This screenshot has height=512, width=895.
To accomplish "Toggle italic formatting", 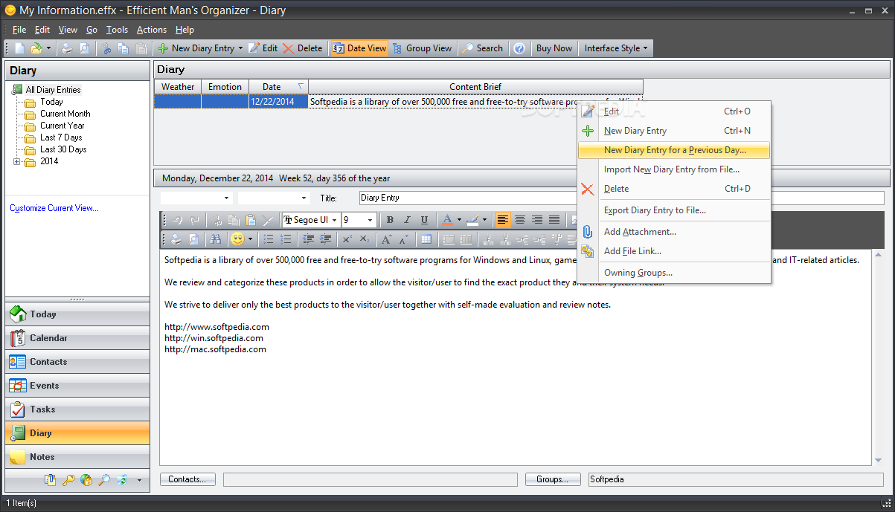I will tap(407, 220).
